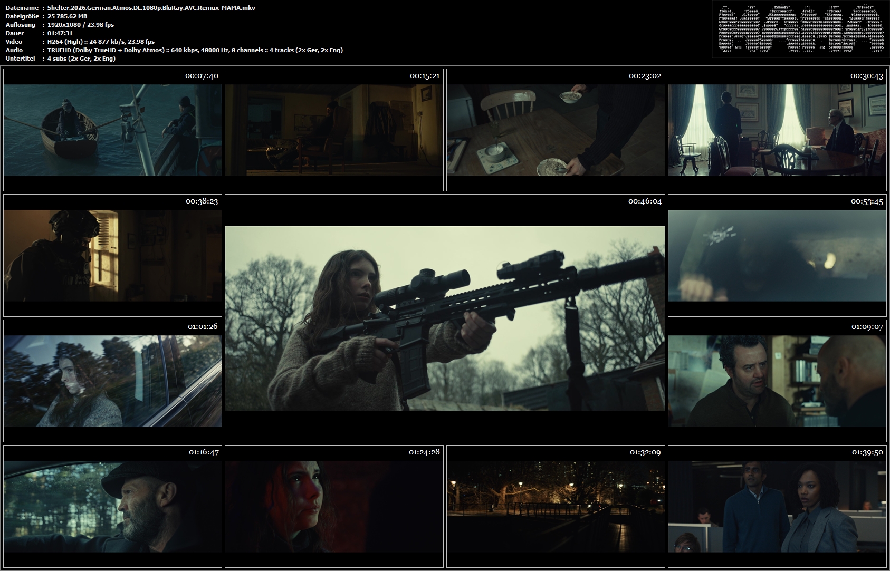Click the Auflösung label

click(20, 25)
